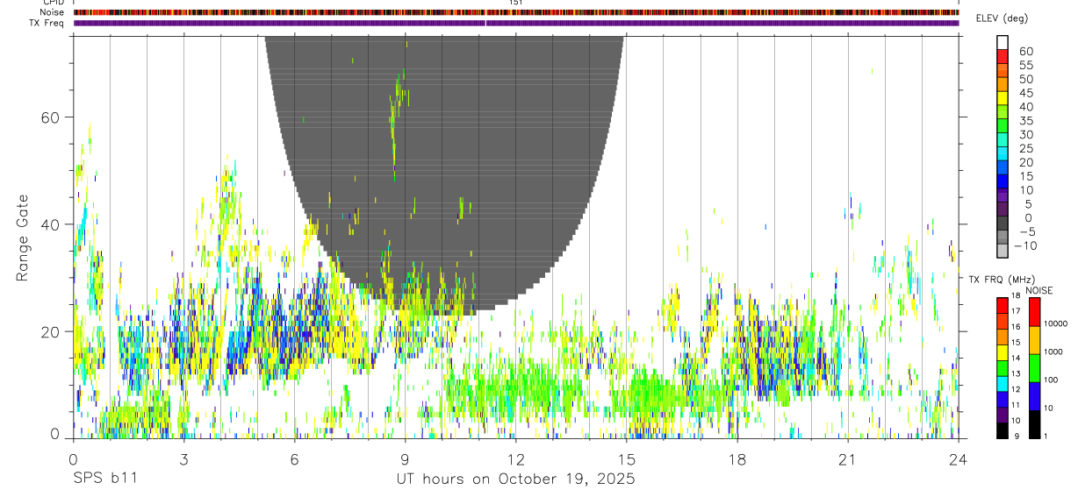The image size is (1078, 497).
Task: Click the 'UT hours on October 19, 2025' axis title
Action: [x=514, y=479]
